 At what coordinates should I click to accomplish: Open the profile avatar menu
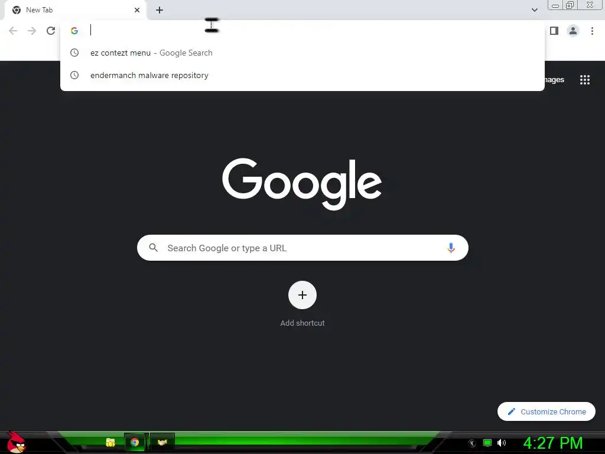[573, 31]
